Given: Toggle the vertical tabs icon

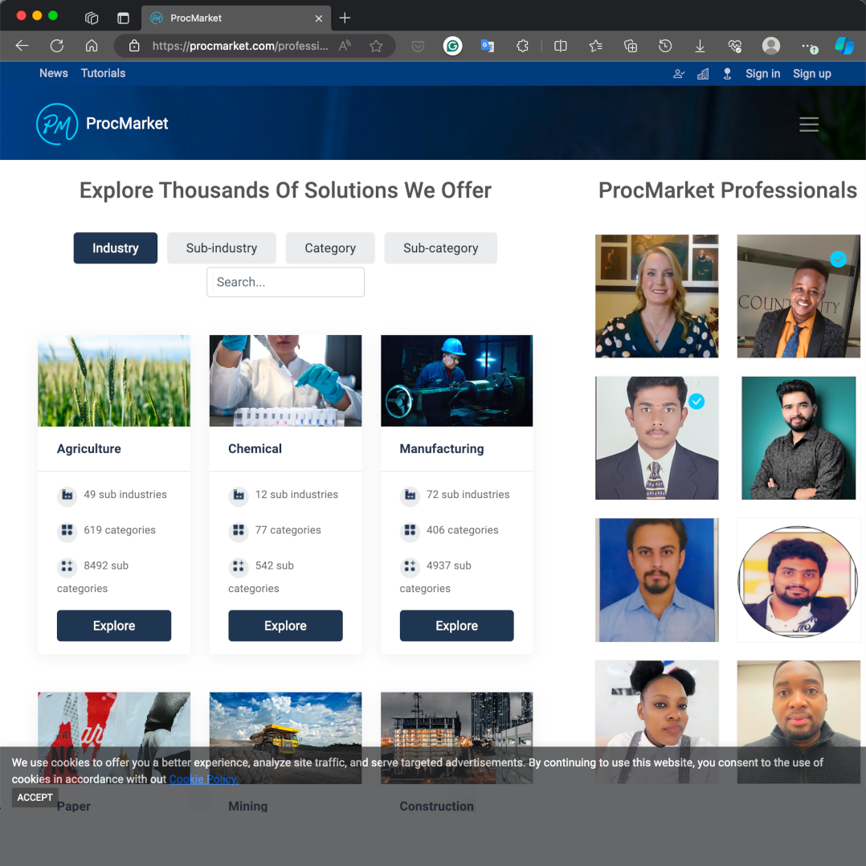Looking at the screenshot, I should coord(123,18).
